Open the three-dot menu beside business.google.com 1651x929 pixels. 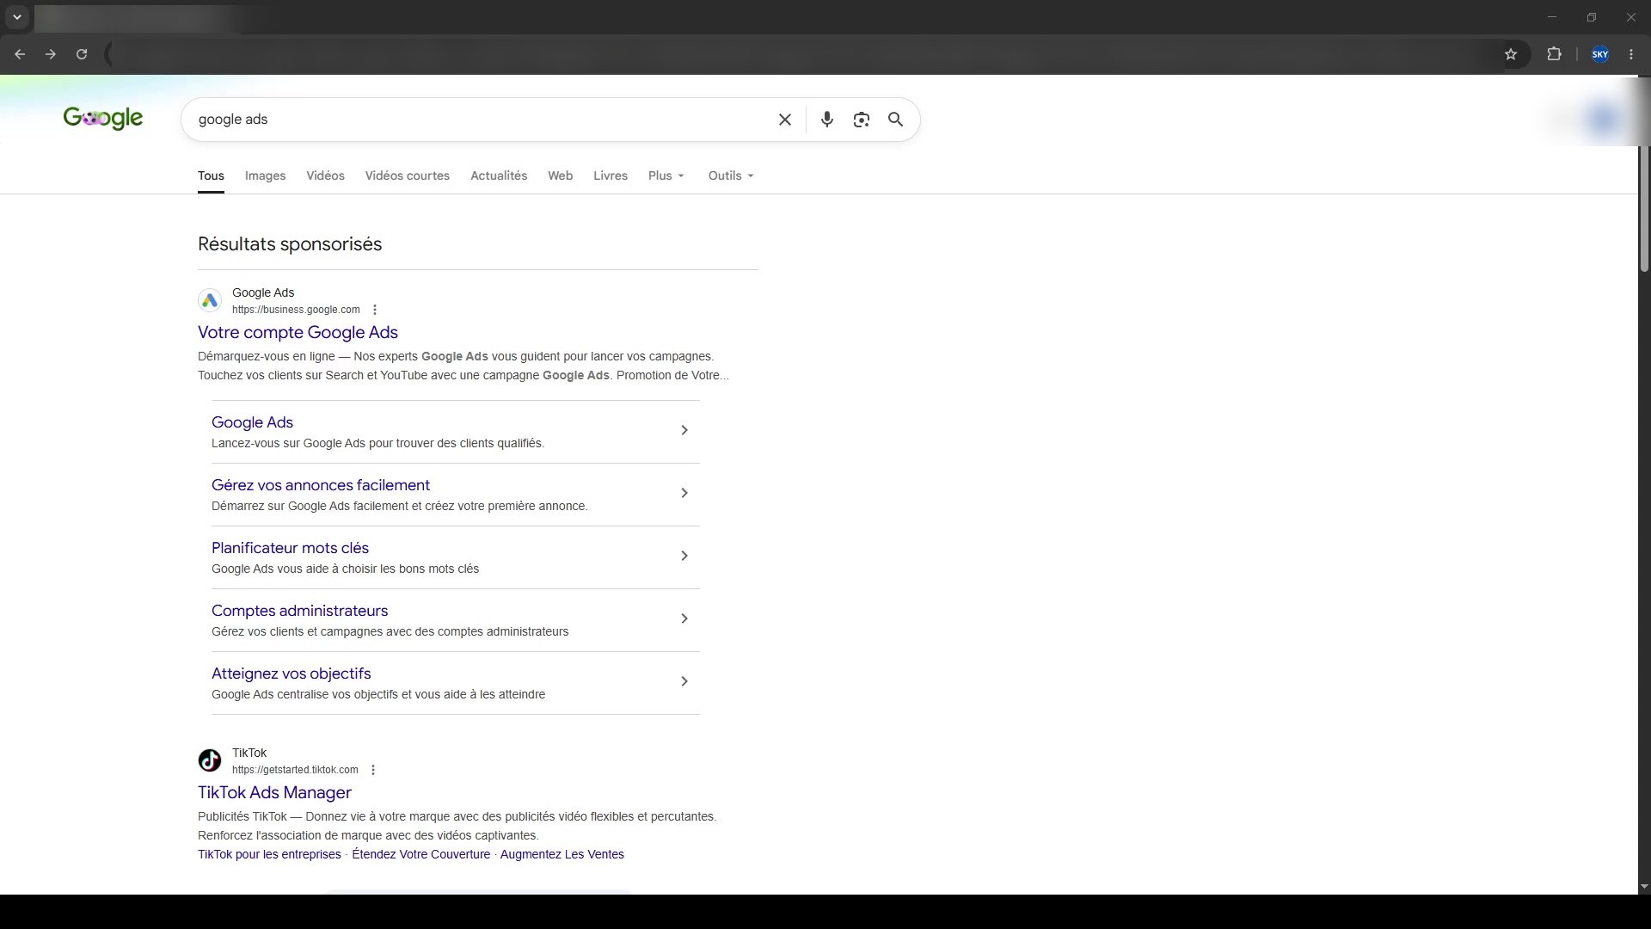pos(374,310)
